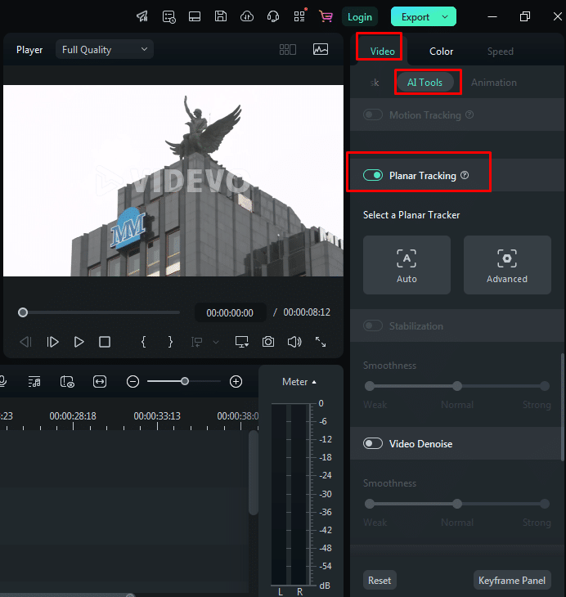
Task: Click the timeline ruler at 00:00:33:13
Action: 157,416
